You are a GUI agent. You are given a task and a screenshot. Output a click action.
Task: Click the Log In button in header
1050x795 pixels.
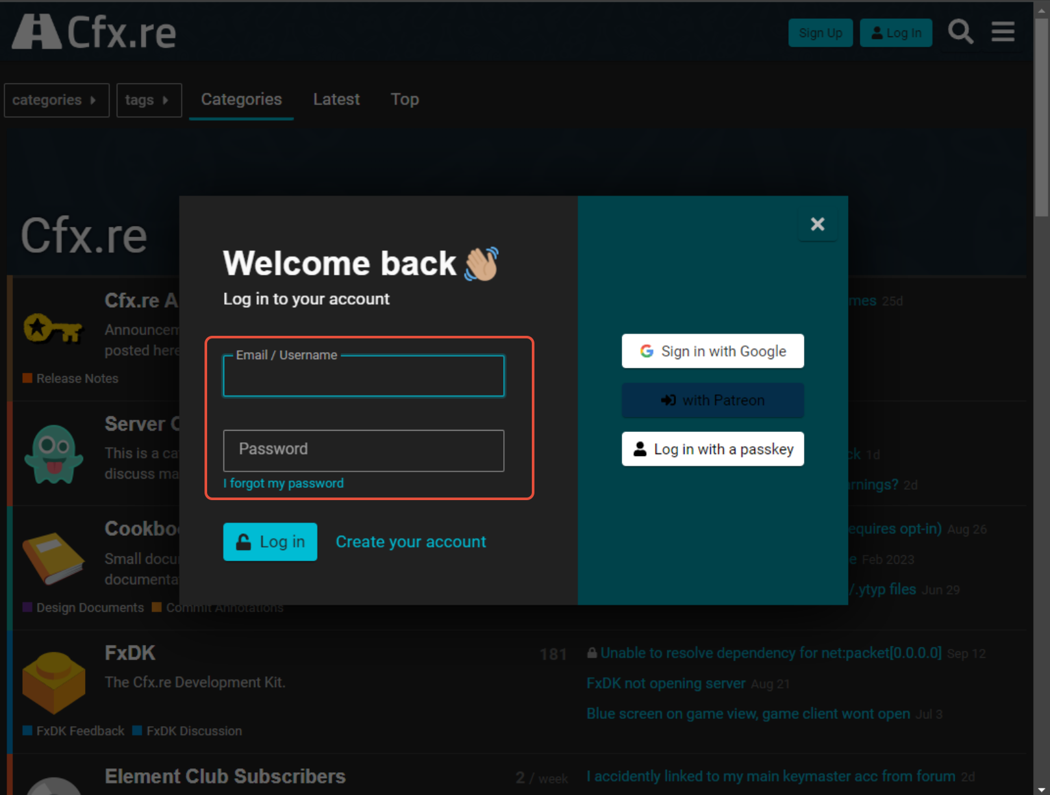pyautogui.click(x=896, y=32)
